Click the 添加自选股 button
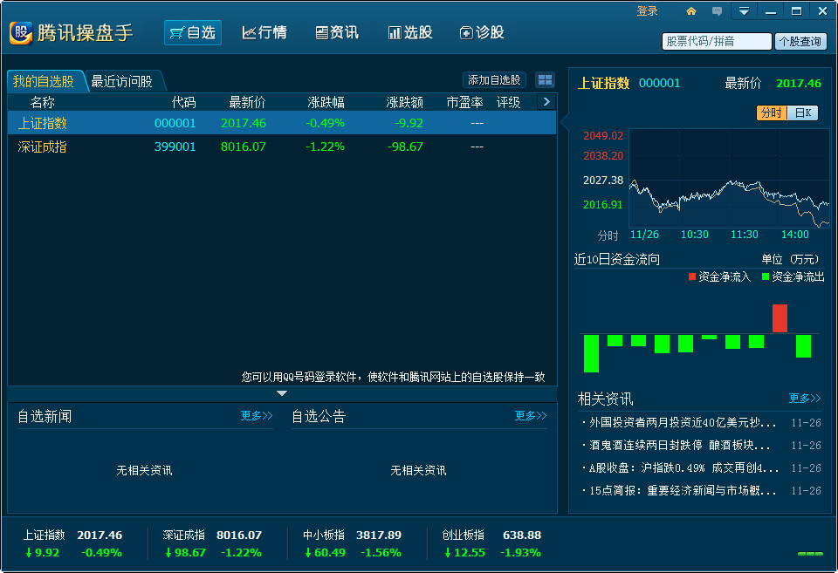The height and width of the screenshot is (573, 838). click(x=494, y=80)
